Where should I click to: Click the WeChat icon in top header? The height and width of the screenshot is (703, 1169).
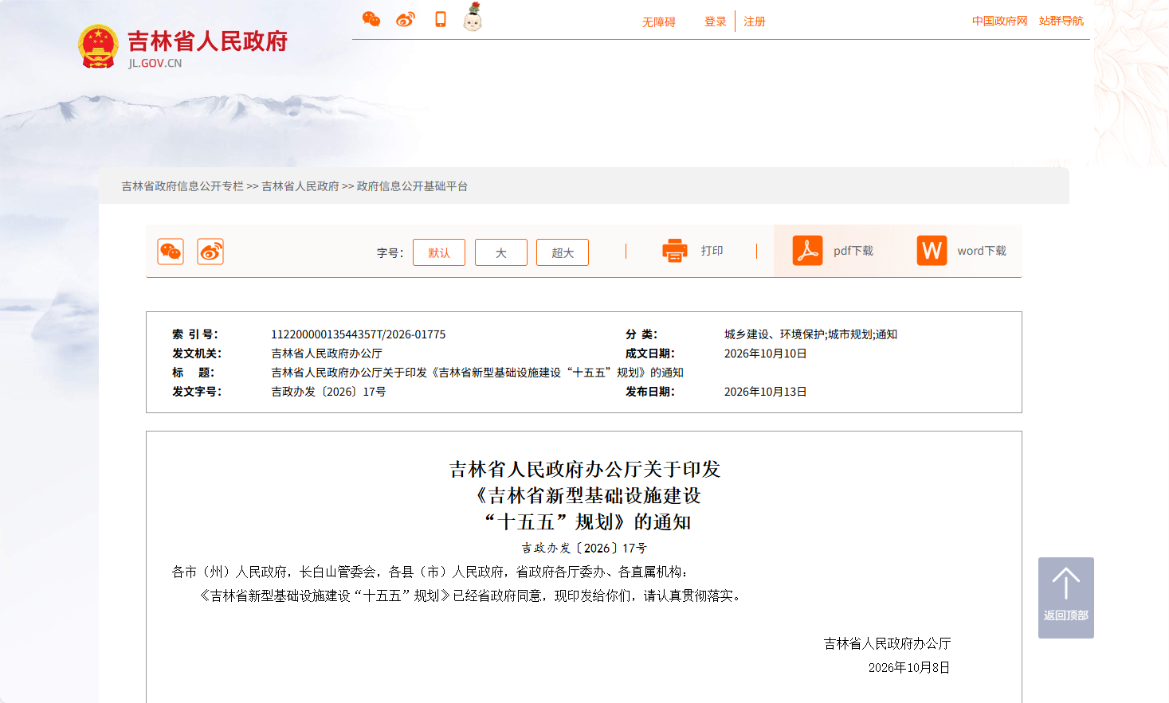[371, 19]
